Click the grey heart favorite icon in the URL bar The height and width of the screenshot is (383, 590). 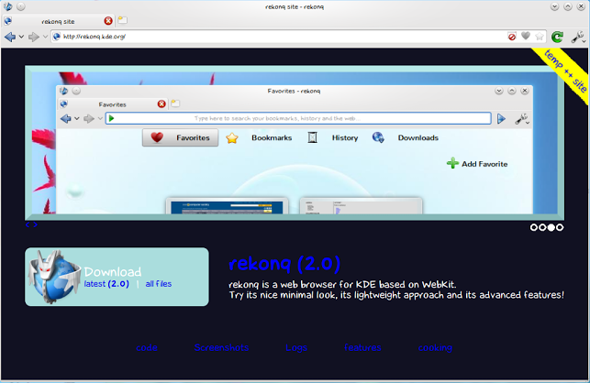pos(526,37)
